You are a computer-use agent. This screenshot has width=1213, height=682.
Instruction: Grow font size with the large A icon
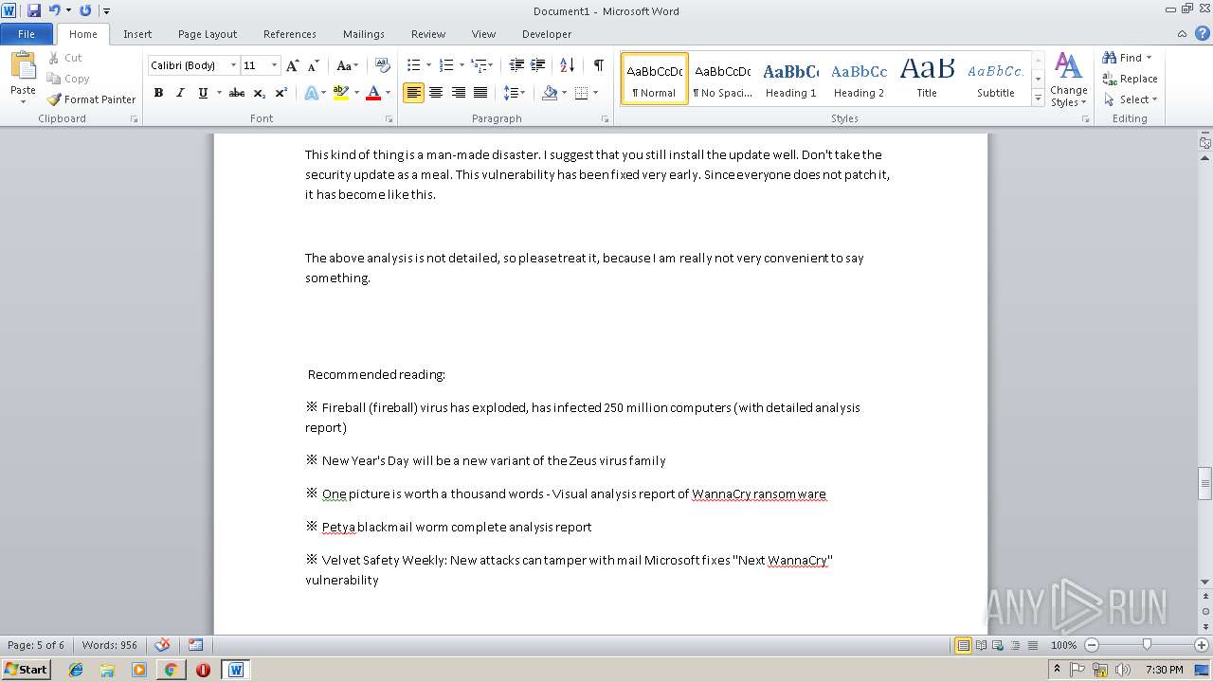click(x=292, y=65)
